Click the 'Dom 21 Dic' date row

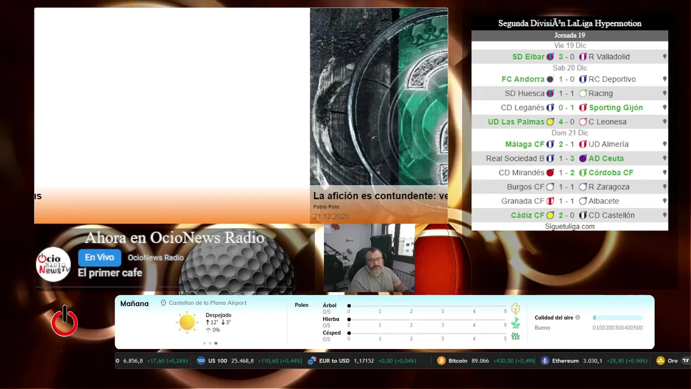tap(570, 133)
